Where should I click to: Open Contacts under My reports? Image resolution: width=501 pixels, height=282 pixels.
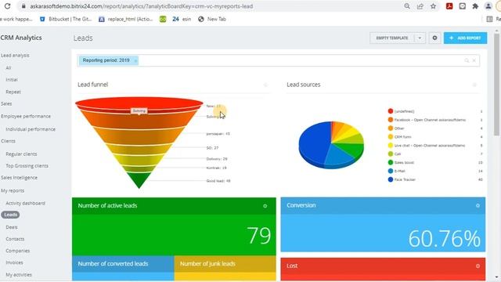point(15,239)
